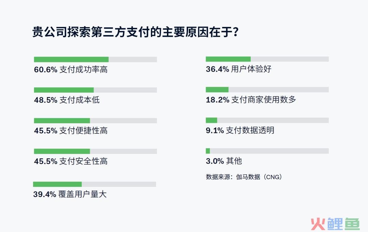This screenshot has height=232, width=368.
Task: Click the 45.5% 支付安全性高 bar
Action: tap(95, 151)
